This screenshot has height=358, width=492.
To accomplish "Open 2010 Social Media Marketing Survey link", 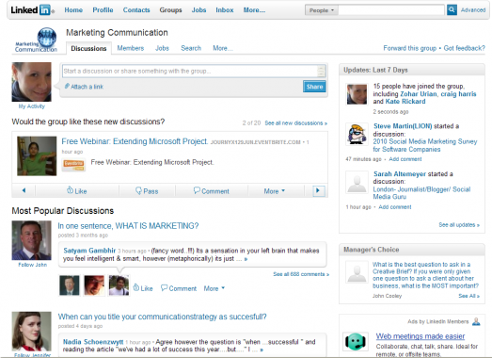I will tap(425, 145).
